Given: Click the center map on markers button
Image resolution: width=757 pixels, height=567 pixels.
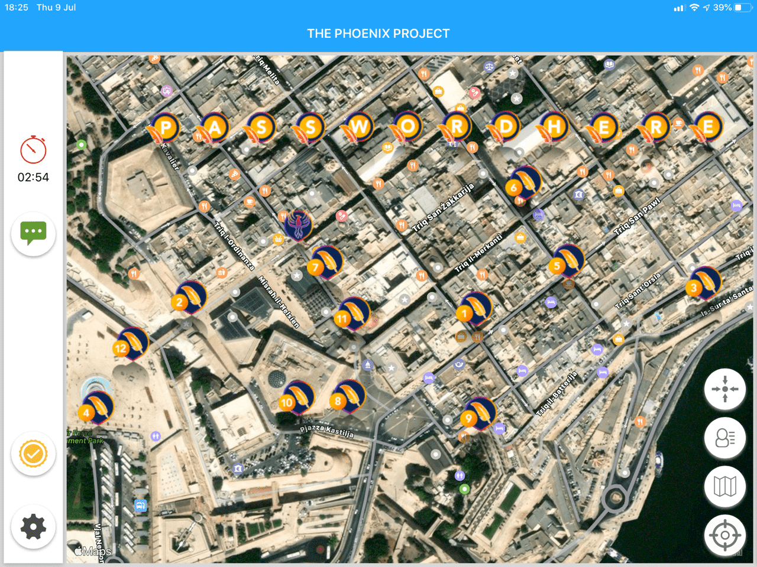Looking at the screenshot, I should [724, 389].
